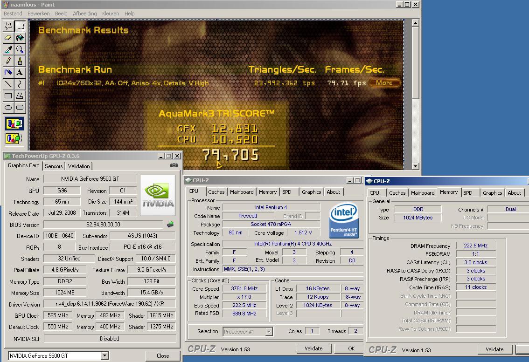Select the Rectangle shape tool in Paint
This screenshot has height=362, width=529.
(8, 96)
